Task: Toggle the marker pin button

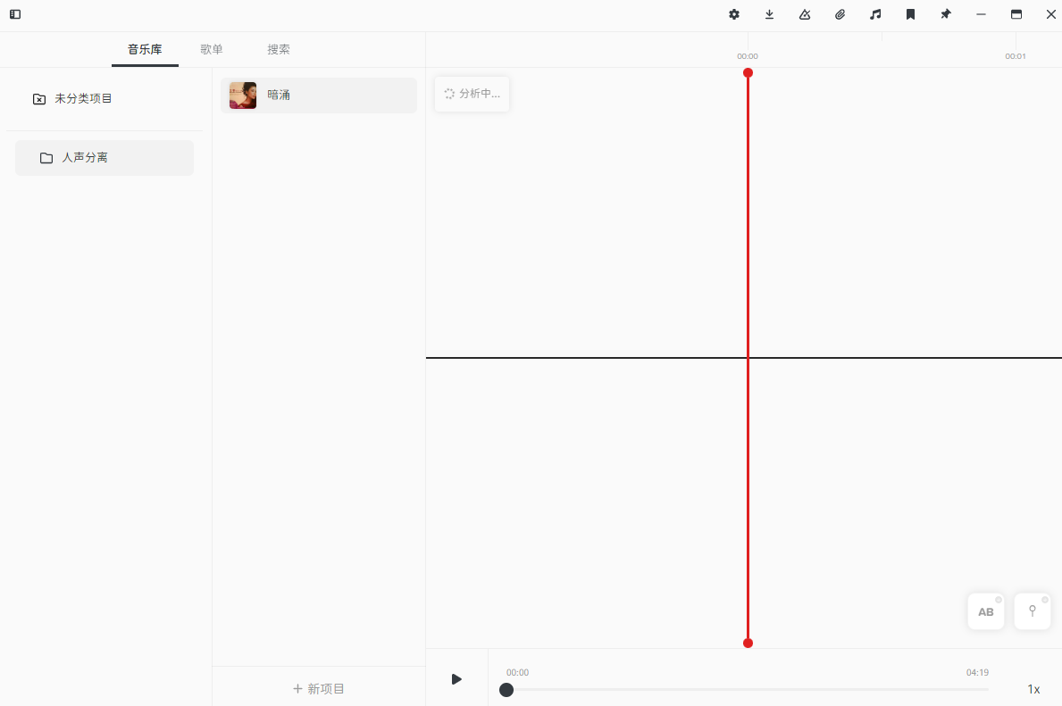Action: (1033, 611)
